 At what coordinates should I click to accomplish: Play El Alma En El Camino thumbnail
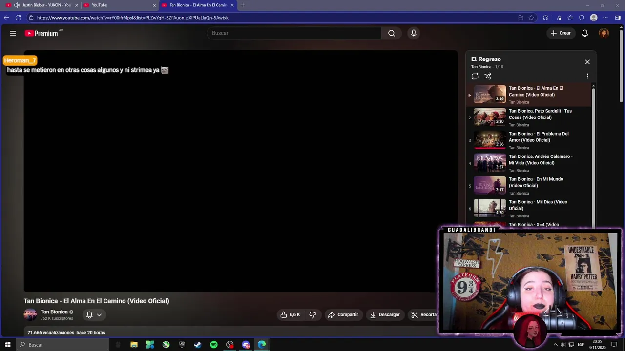(490, 95)
